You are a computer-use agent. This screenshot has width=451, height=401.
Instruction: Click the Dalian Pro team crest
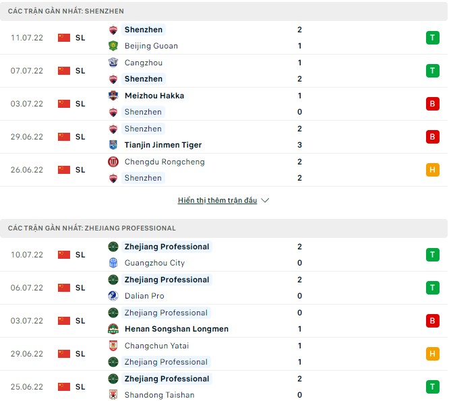pyautogui.click(x=113, y=296)
